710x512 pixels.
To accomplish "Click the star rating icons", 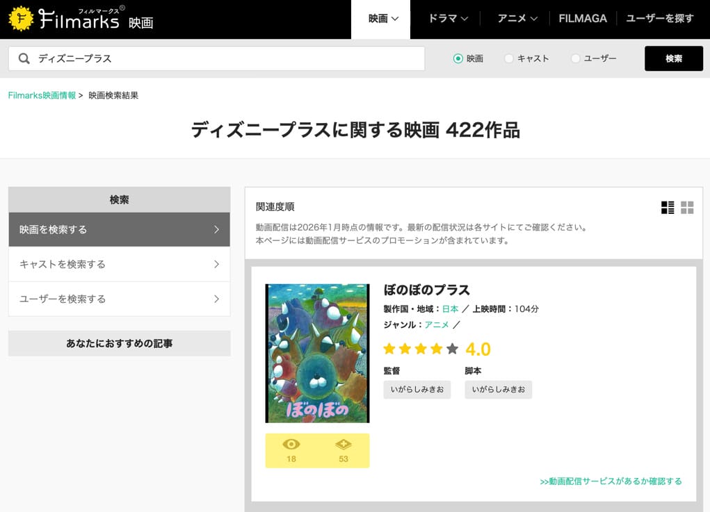I will click(x=421, y=349).
